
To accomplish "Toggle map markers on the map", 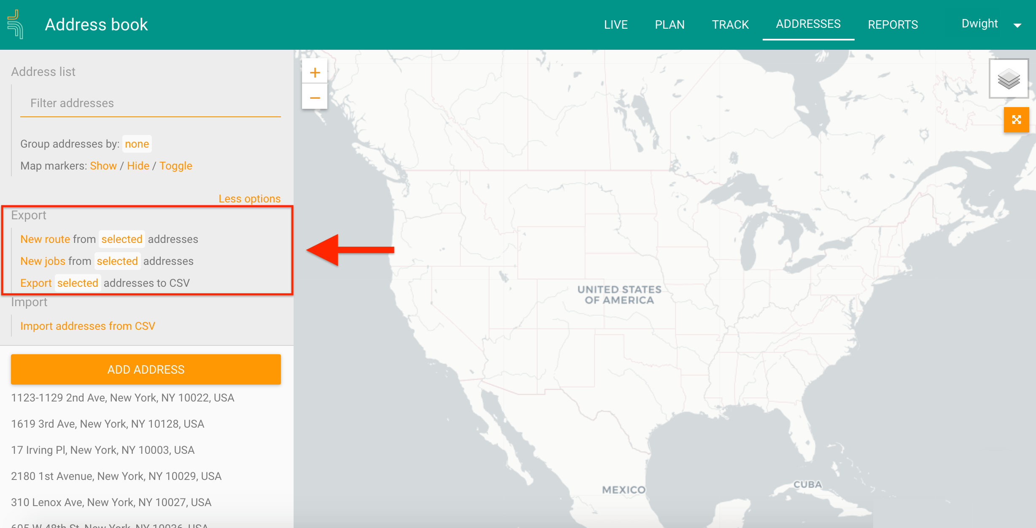I will pyautogui.click(x=176, y=165).
